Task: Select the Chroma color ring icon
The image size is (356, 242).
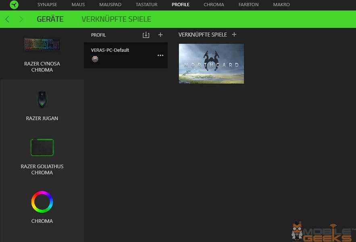Action: click(42, 202)
